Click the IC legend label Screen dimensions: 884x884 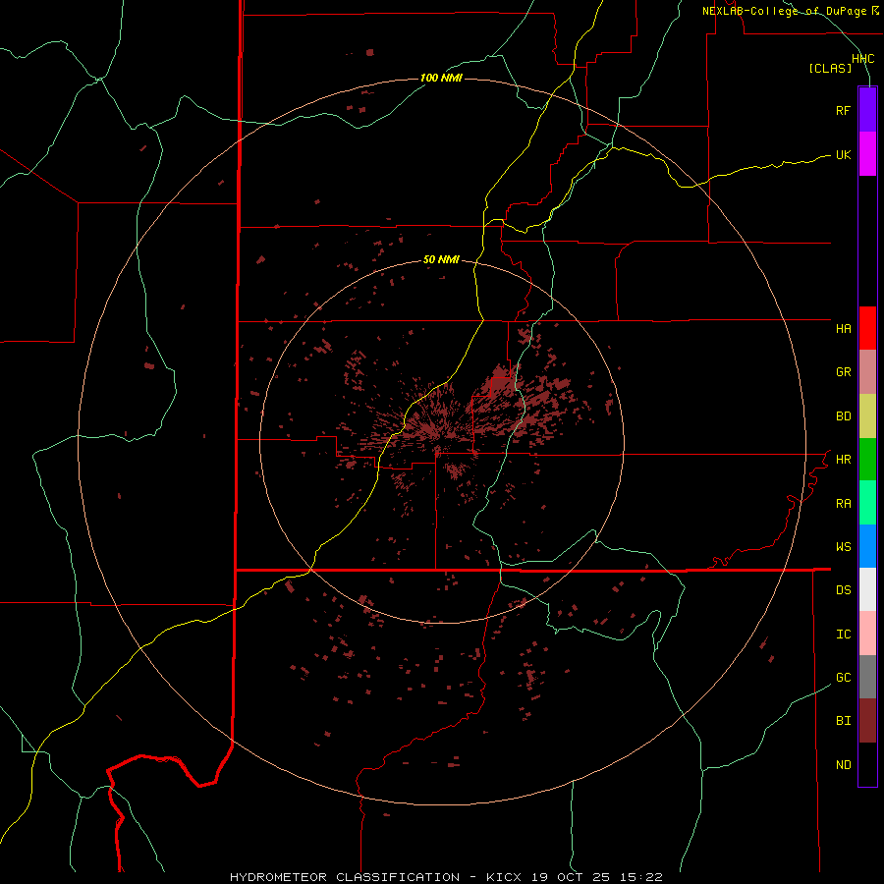click(x=843, y=635)
